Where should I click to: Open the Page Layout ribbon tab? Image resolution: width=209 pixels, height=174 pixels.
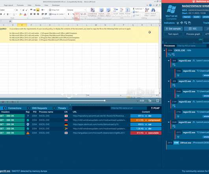tap(8, 5)
